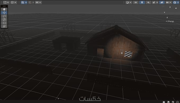
Task: Click the debug mode bug status icon
Action: pyautogui.click(x=164, y=102)
